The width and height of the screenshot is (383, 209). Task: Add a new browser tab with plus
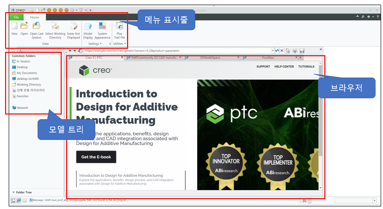[x=300, y=58]
